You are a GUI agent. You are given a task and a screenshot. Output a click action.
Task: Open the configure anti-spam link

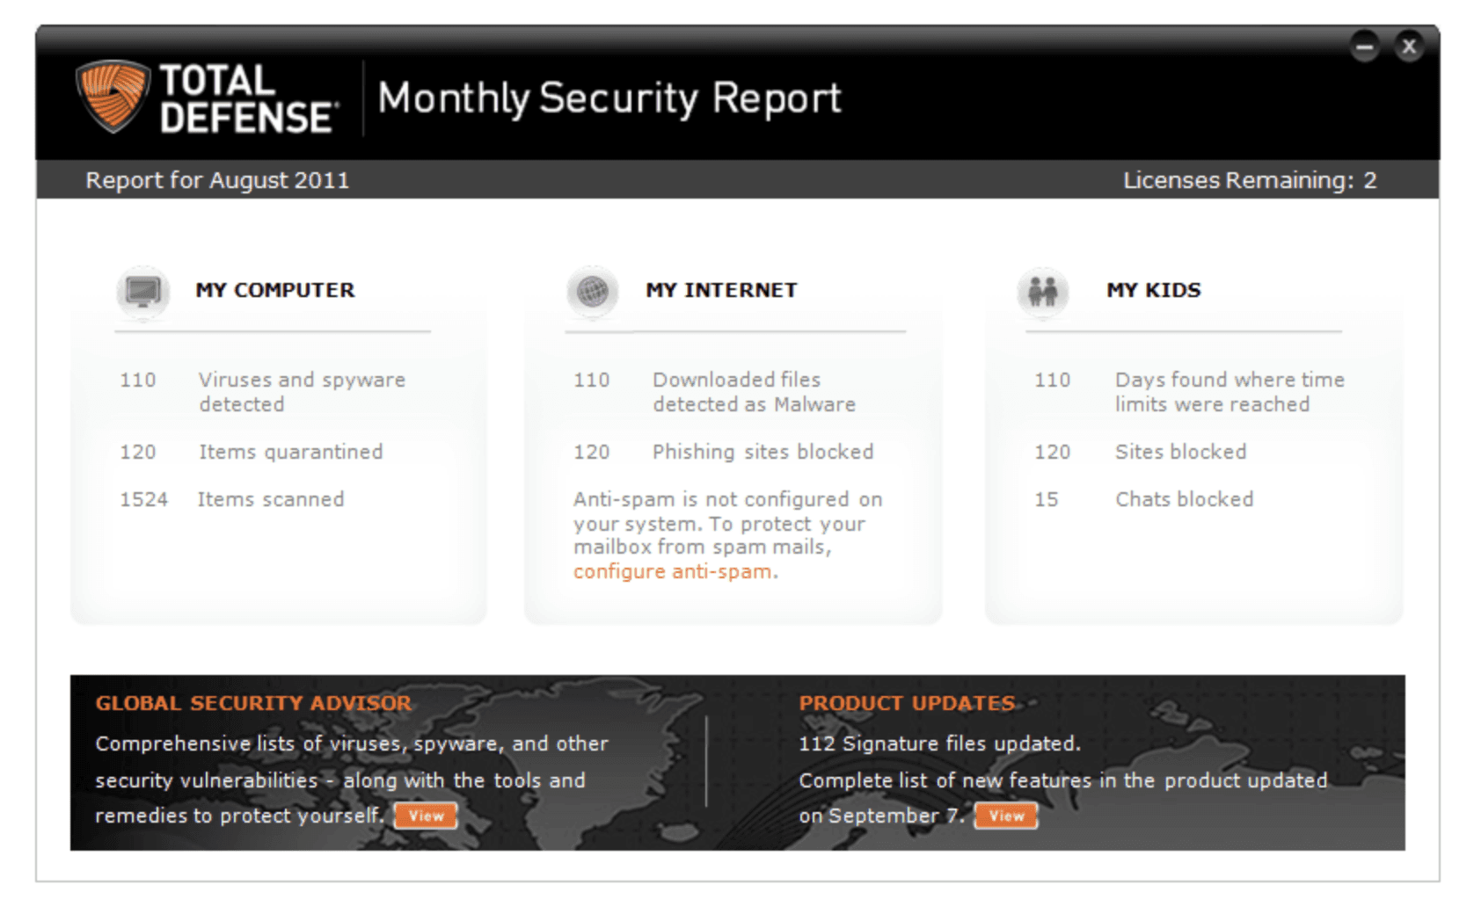tap(673, 571)
